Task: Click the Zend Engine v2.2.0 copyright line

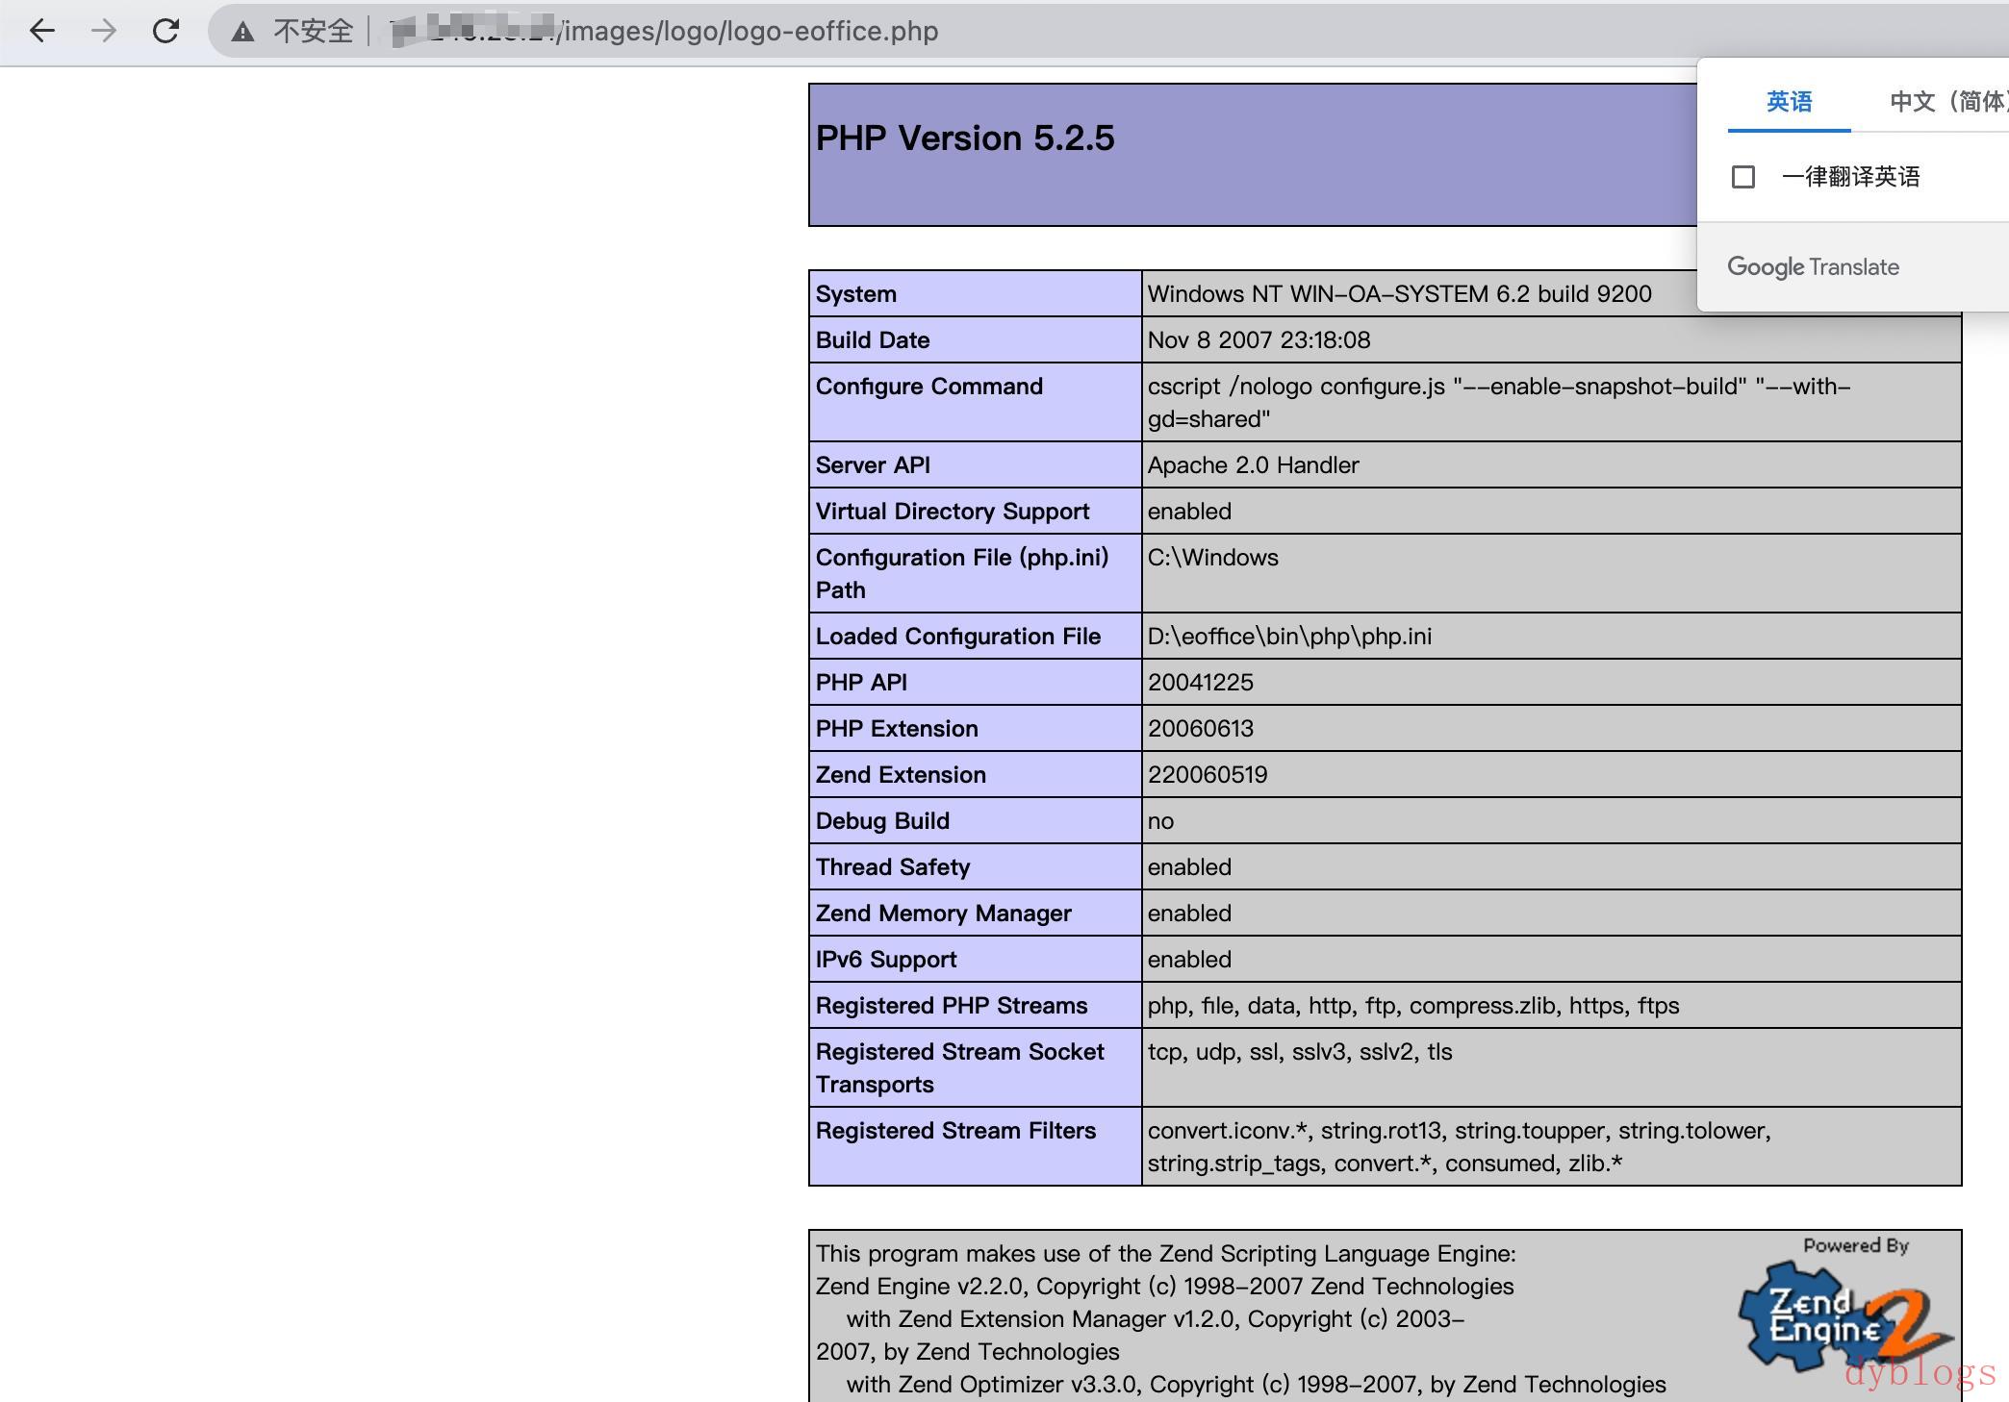Action: [1165, 1287]
